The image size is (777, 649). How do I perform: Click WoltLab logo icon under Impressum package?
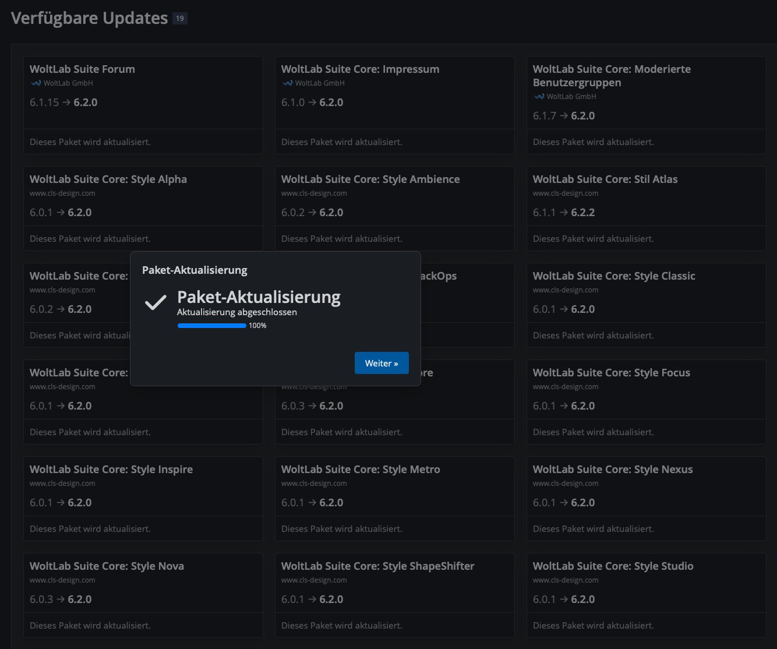[x=287, y=83]
